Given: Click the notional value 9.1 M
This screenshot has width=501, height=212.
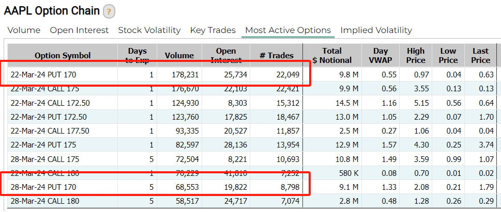Looking at the screenshot, I should pos(348,187).
